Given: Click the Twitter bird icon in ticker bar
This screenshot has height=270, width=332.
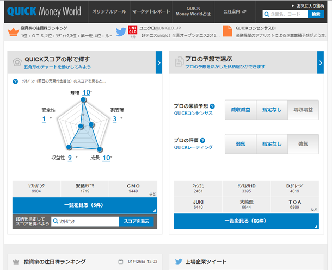Looking at the screenshot, I should coord(121,32).
